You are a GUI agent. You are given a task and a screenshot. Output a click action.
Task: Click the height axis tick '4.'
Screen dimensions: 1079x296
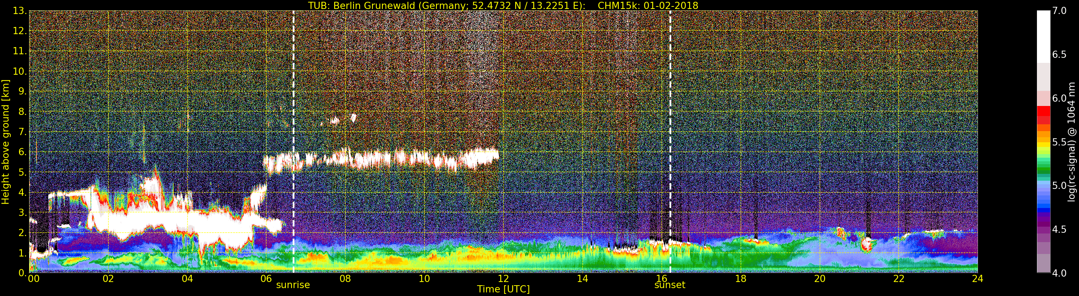pos(22,192)
